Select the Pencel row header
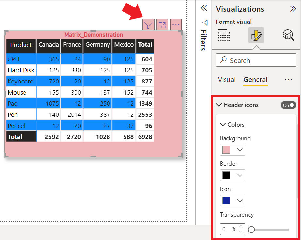The width and height of the screenshot is (301, 240). [21, 126]
